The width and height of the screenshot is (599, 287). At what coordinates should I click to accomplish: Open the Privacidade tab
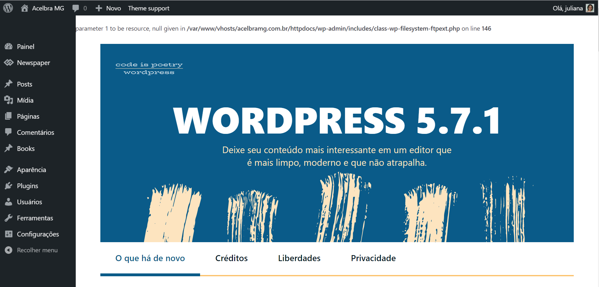click(x=373, y=258)
